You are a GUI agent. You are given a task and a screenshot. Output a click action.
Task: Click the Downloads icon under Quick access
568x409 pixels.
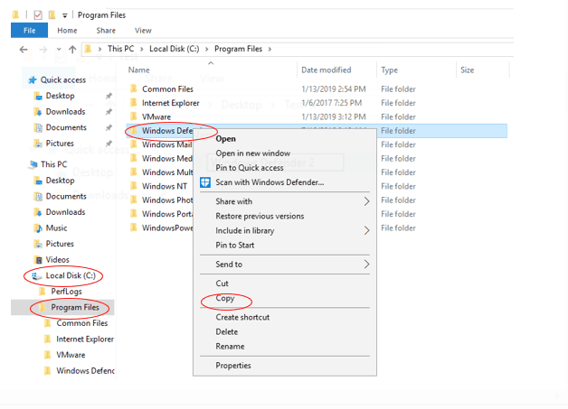point(38,112)
